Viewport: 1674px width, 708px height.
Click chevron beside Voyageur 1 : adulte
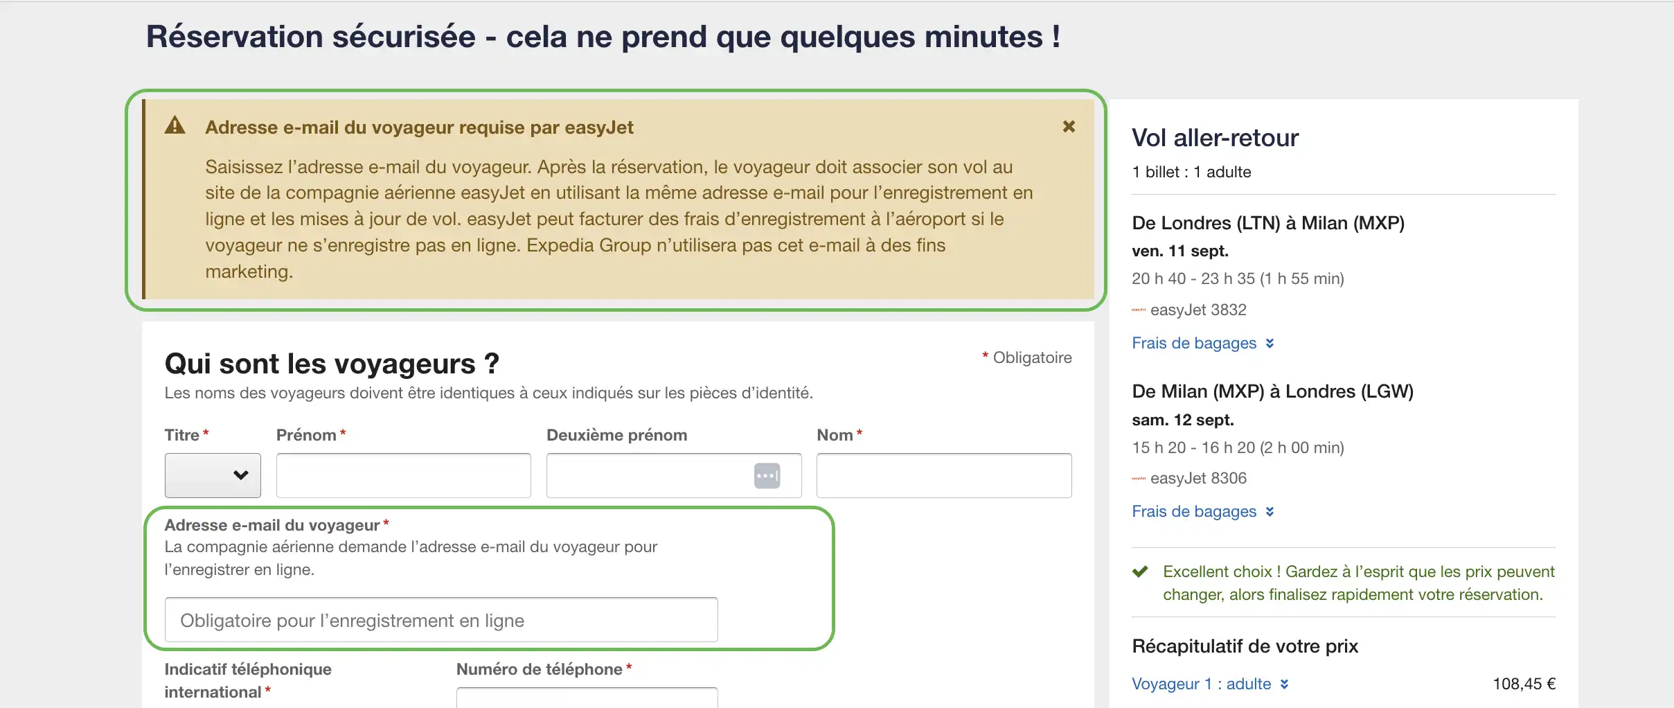[1284, 684]
